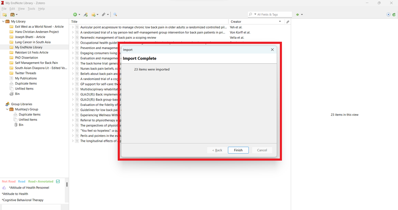Open Advanced Search magnifier icon
Screen dimensions: 398x210
pos(115,15)
